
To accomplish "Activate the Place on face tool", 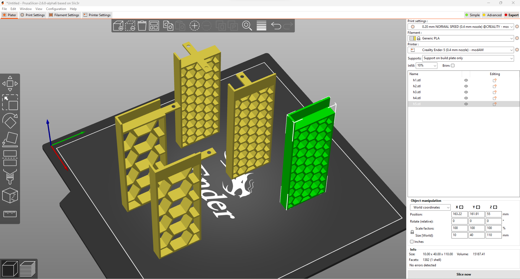I will [10, 139].
